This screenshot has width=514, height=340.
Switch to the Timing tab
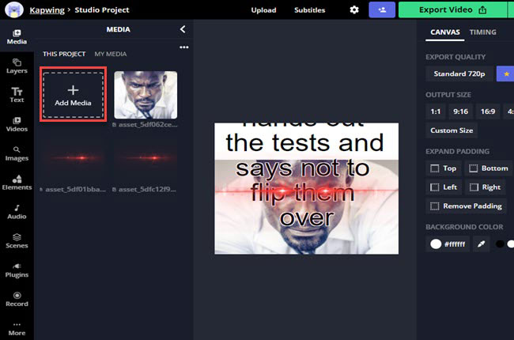(482, 32)
